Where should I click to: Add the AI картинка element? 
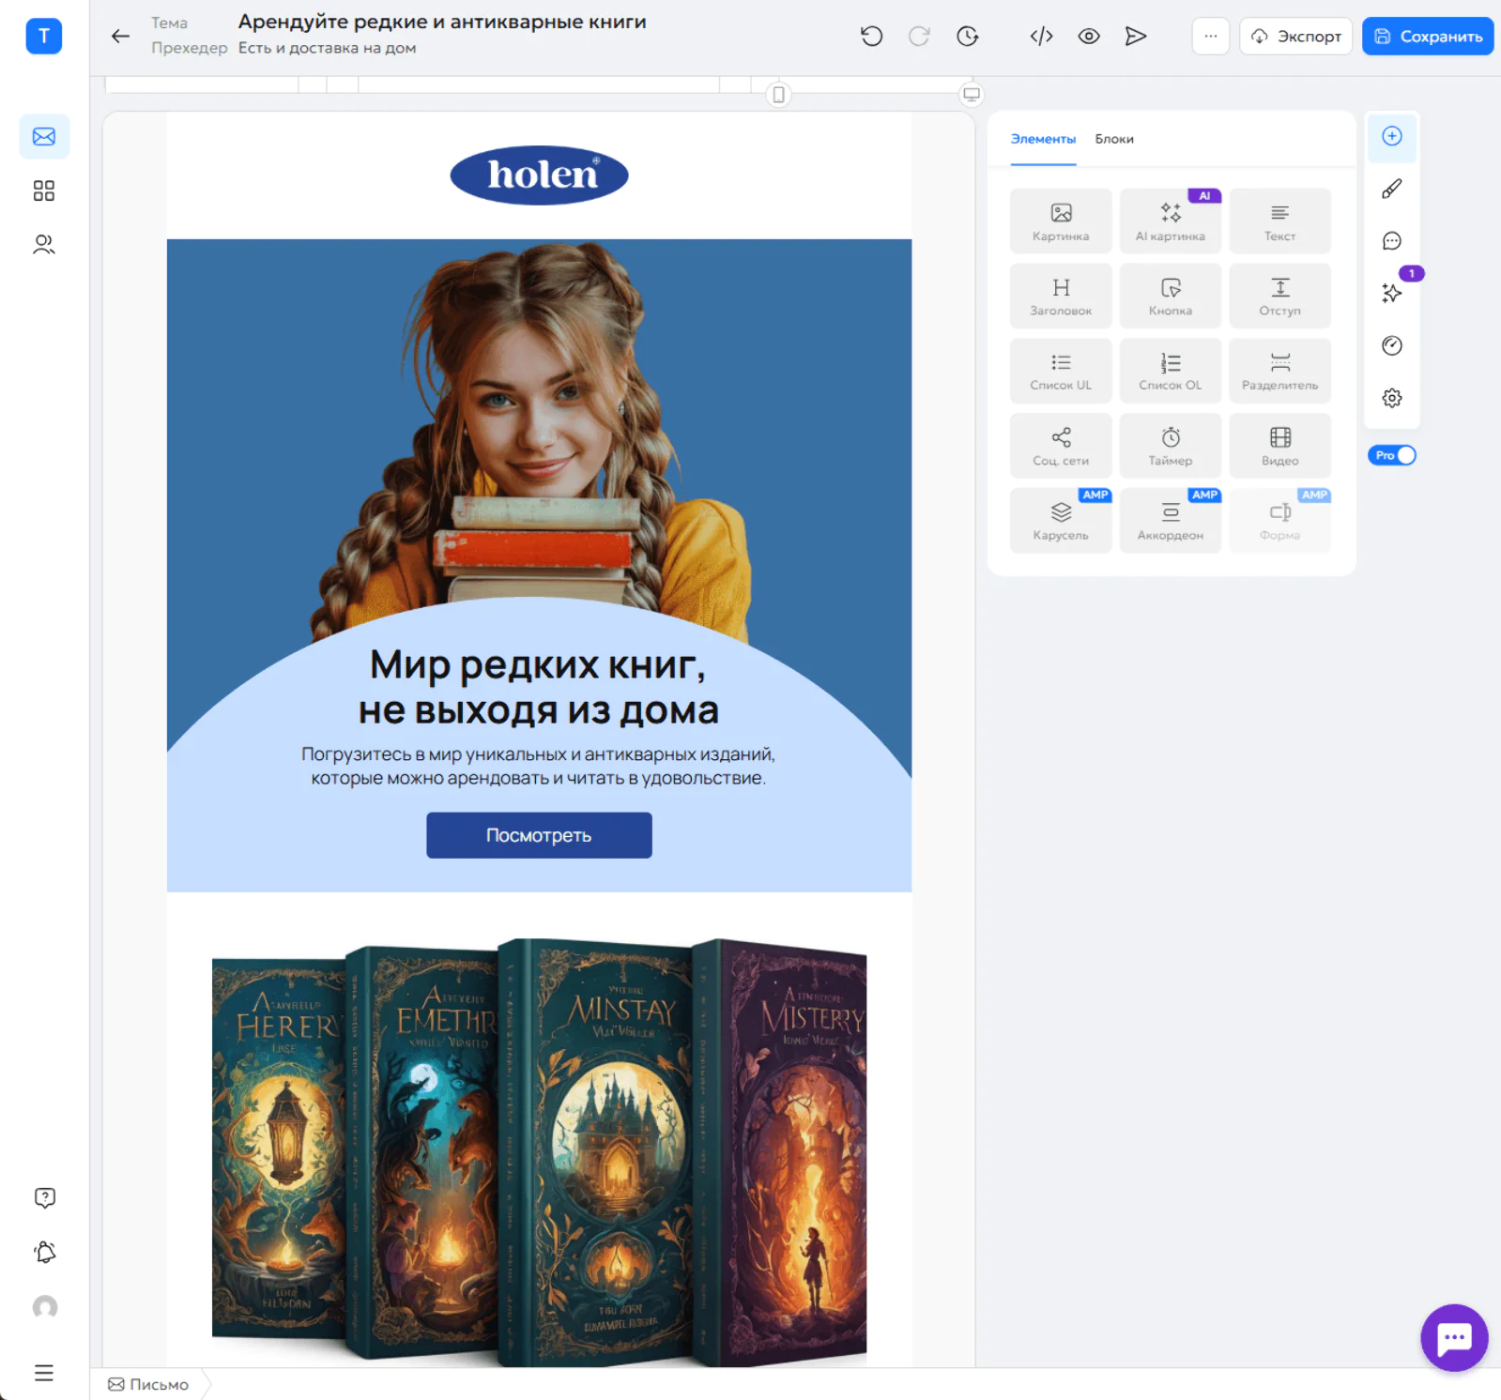[1171, 221]
